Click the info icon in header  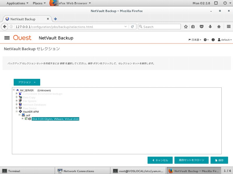[x=213, y=40]
